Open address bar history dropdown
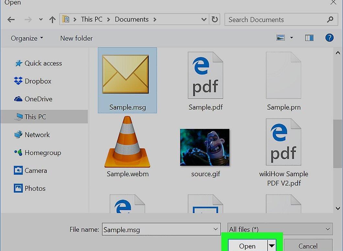343x251 pixels. click(x=204, y=19)
